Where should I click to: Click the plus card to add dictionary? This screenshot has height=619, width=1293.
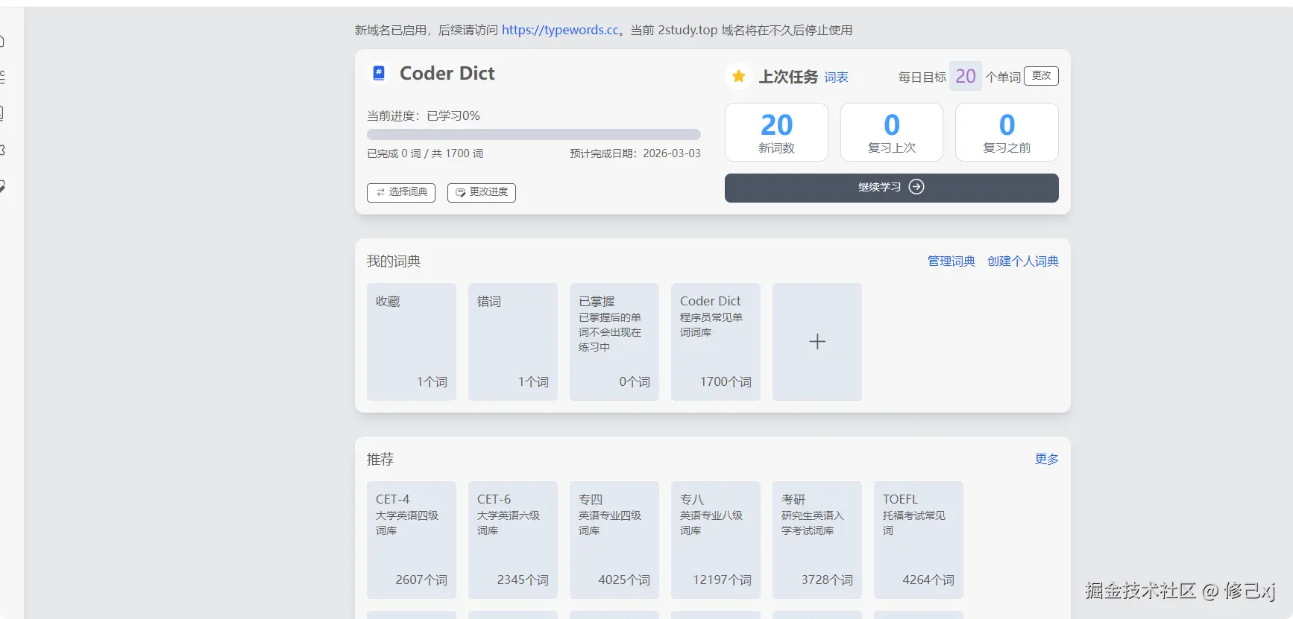coord(817,342)
